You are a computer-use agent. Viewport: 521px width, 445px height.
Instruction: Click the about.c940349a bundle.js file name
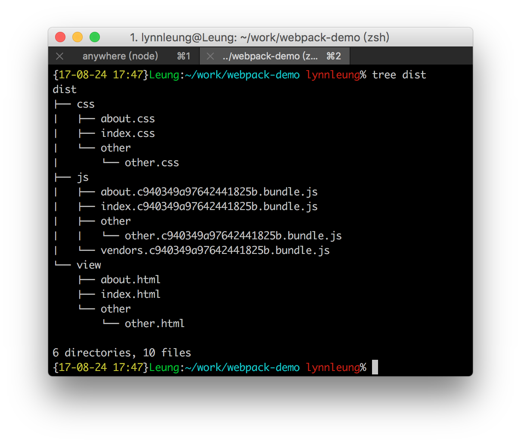pyautogui.click(x=209, y=192)
